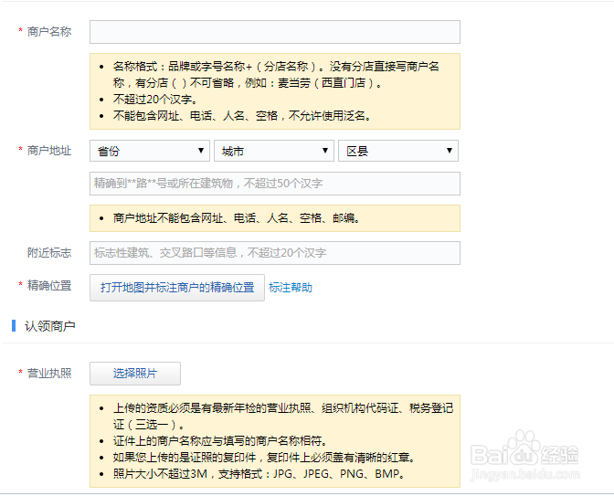Click the tip 名称格式：品牌或字号名称
Viewport: 614px width, 496px height.
[276, 74]
